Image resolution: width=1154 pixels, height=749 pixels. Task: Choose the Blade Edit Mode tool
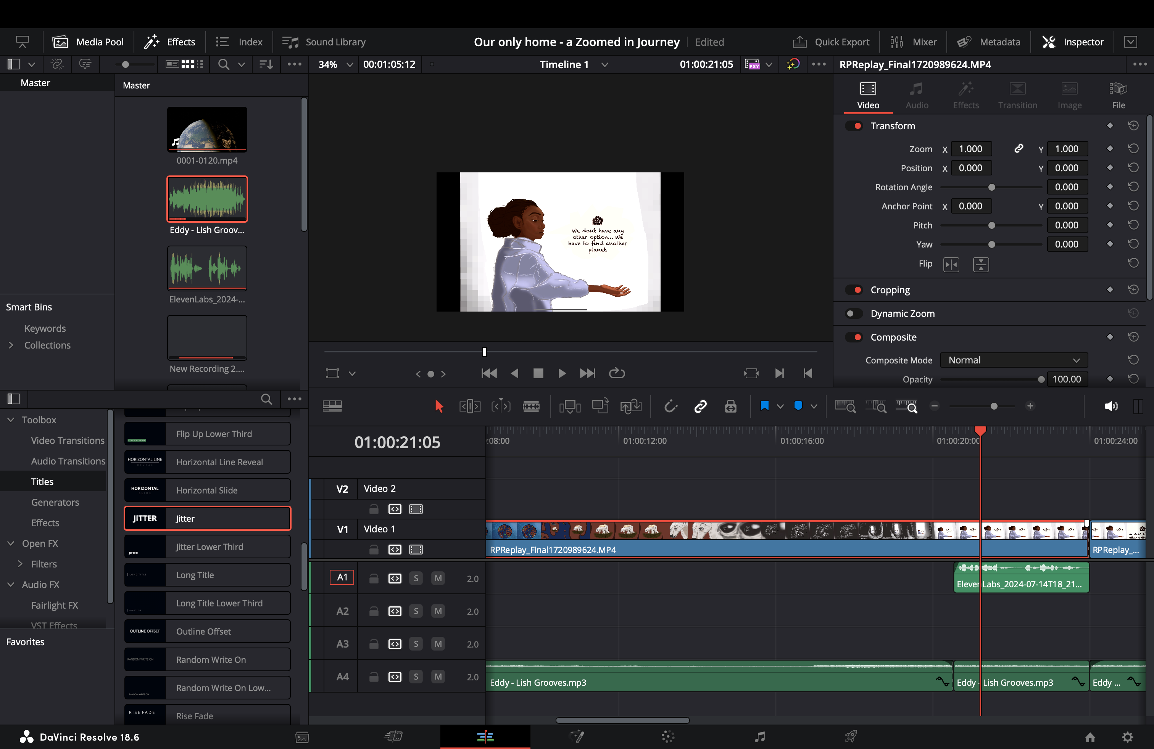point(531,406)
